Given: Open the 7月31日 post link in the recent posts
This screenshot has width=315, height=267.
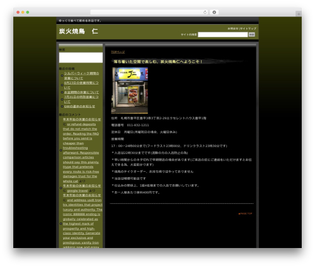Looking at the screenshot, I should pyautogui.click(x=81, y=99).
